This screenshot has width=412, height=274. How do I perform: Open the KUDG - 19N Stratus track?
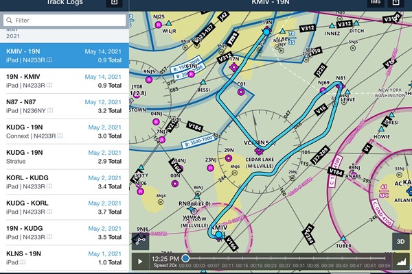click(64, 157)
